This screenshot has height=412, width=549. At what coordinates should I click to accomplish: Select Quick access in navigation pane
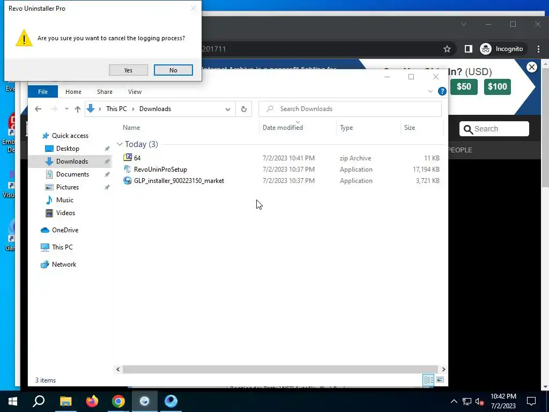70,136
